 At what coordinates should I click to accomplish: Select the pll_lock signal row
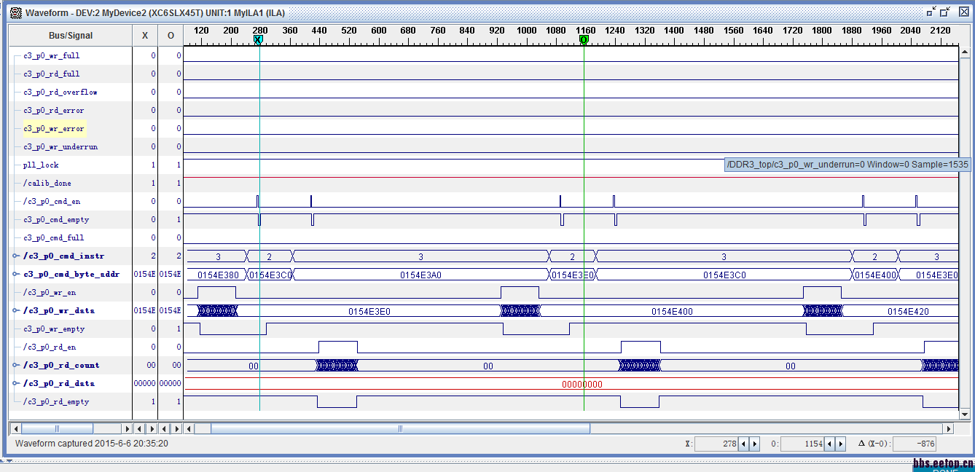tap(41, 165)
